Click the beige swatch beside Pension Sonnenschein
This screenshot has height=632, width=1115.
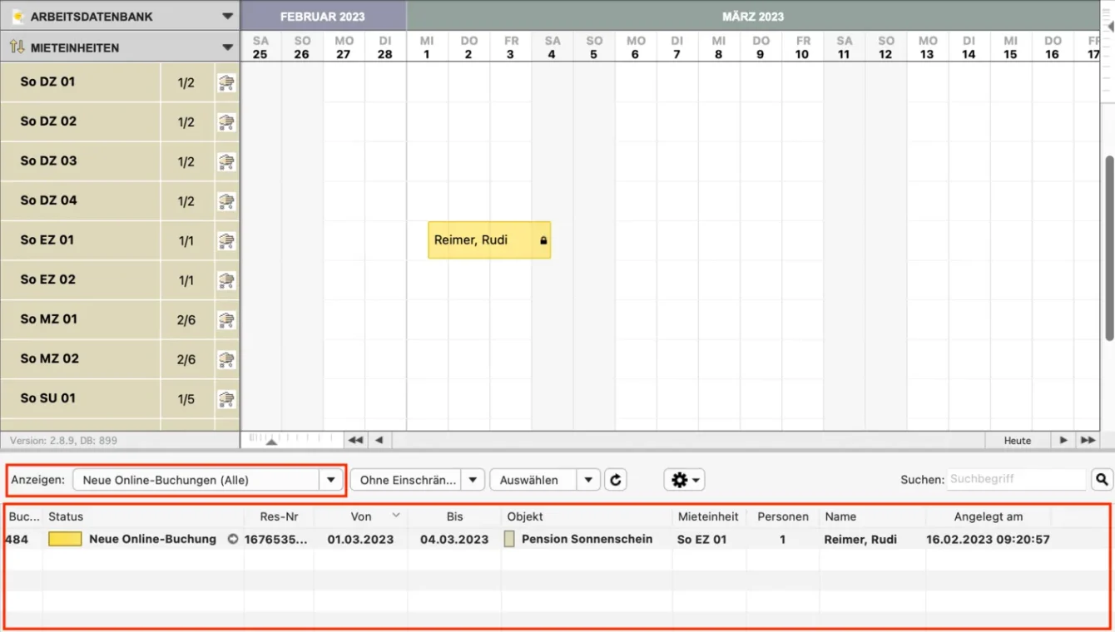(x=509, y=539)
